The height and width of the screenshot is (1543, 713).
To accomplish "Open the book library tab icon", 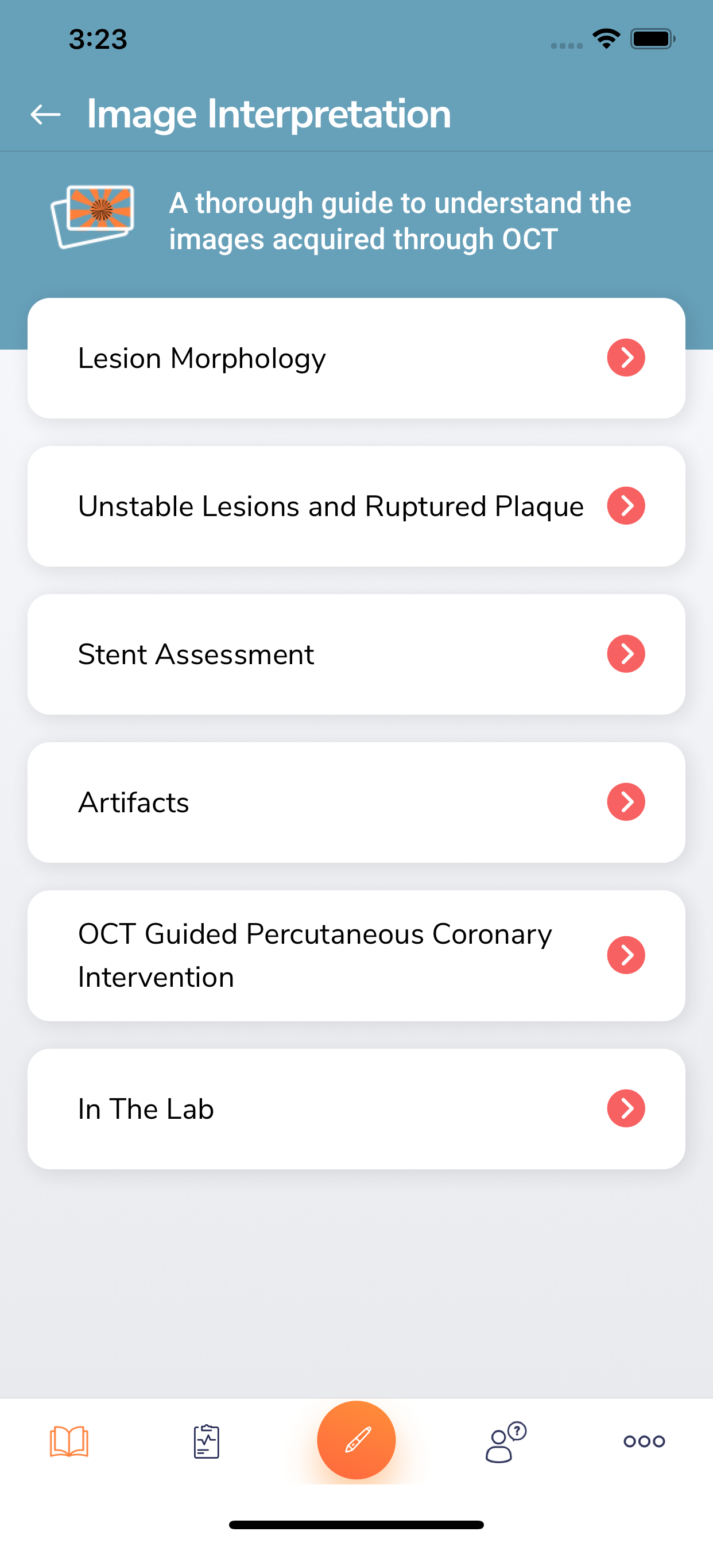I will tap(69, 1441).
